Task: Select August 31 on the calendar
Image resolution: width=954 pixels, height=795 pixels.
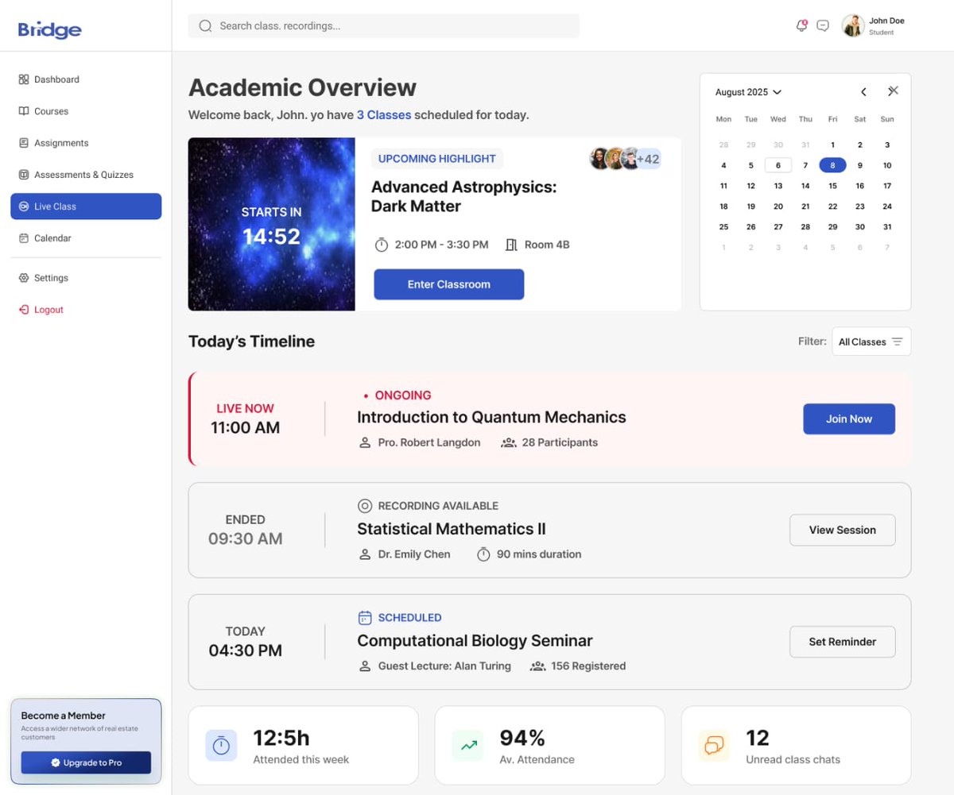Action: tap(887, 227)
